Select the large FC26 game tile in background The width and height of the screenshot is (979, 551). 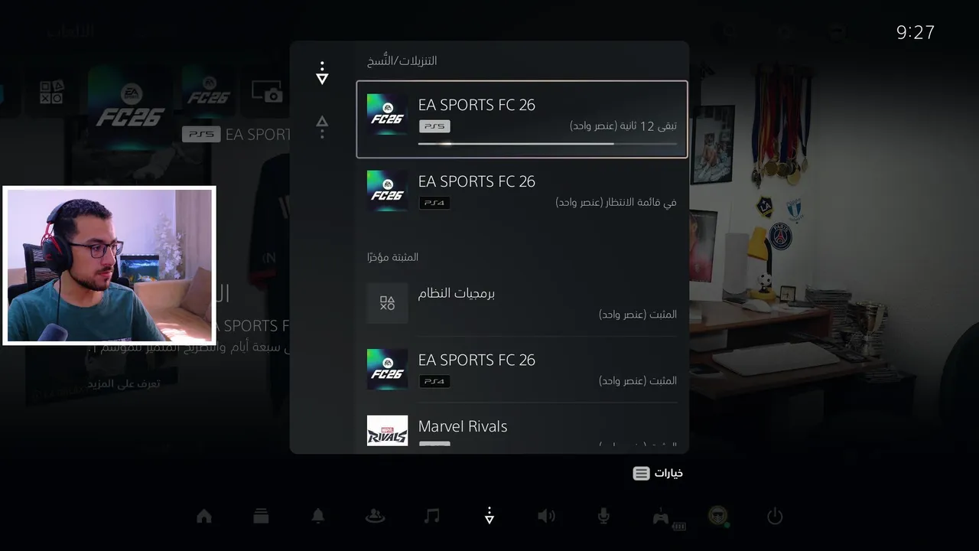point(129,107)
